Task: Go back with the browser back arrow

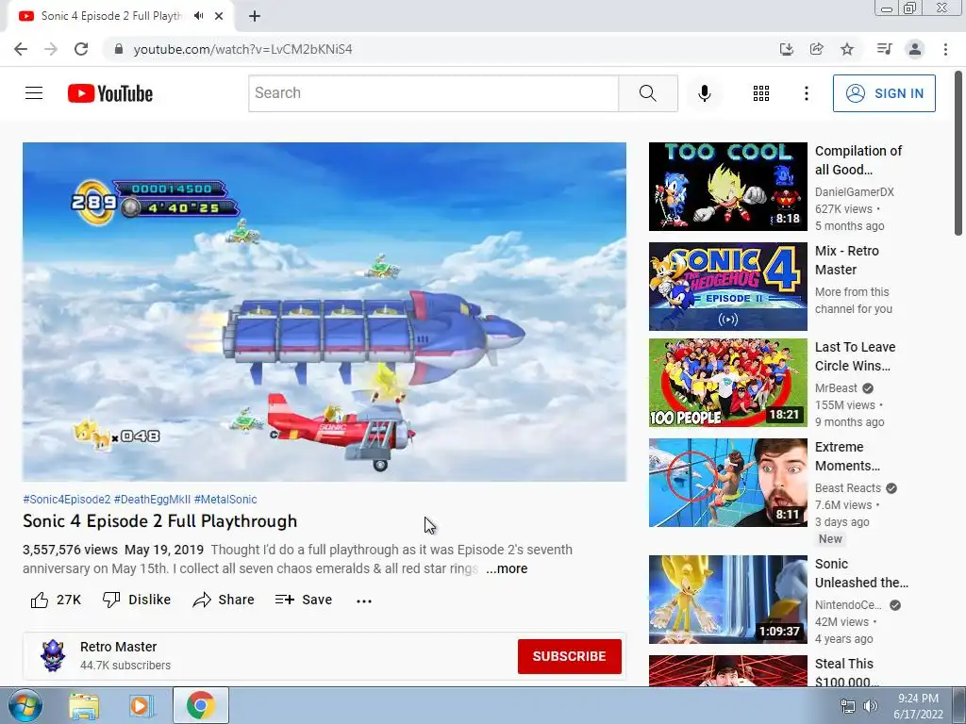Action: [x=21, y=49]
